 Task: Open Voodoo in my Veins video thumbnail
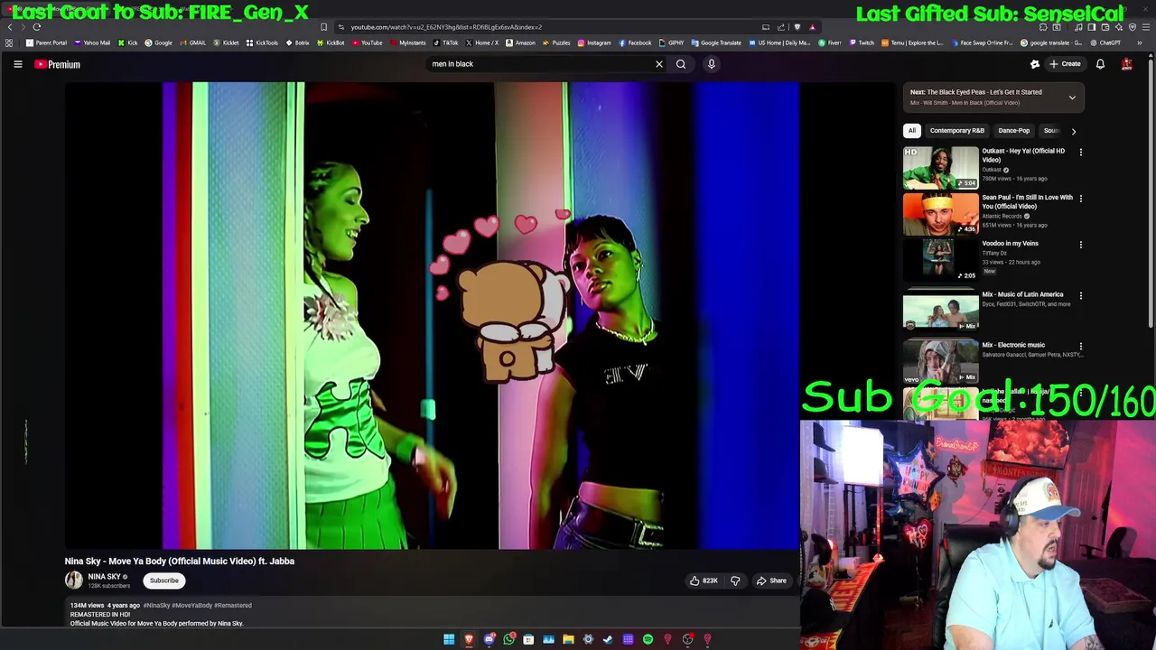[x=941, y=261]
